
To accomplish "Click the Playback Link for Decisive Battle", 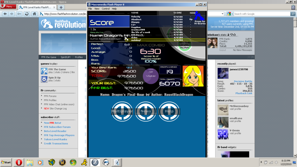I will pos(244,93).
